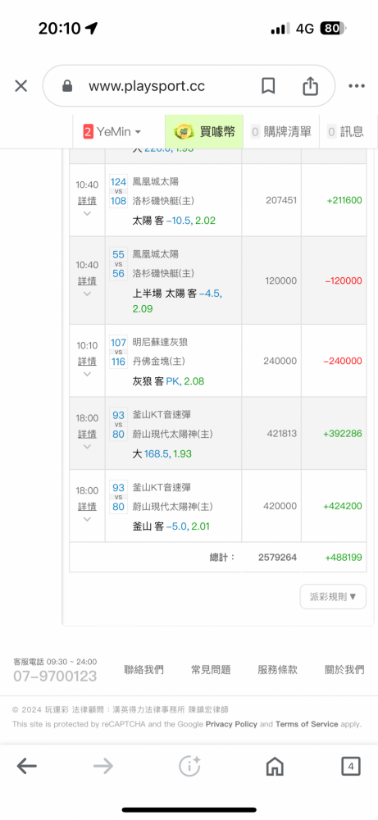Viewport: 378px width, 820px height.
Task: Tap the share icon in address bar
Action: click(310, 86)
